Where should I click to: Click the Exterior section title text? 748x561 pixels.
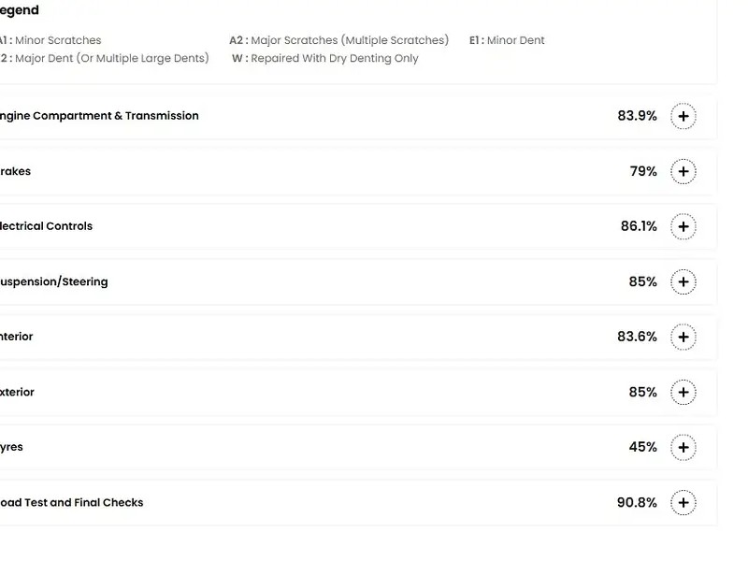(18, 392)
